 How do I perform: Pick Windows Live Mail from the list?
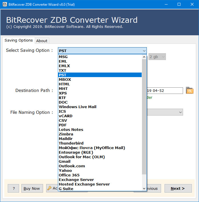point(100,107)
